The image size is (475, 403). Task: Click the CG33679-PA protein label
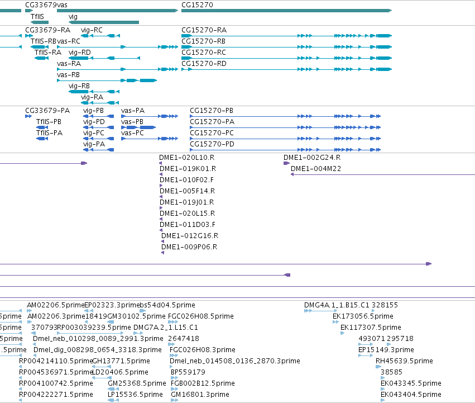(x=47, y=111)
